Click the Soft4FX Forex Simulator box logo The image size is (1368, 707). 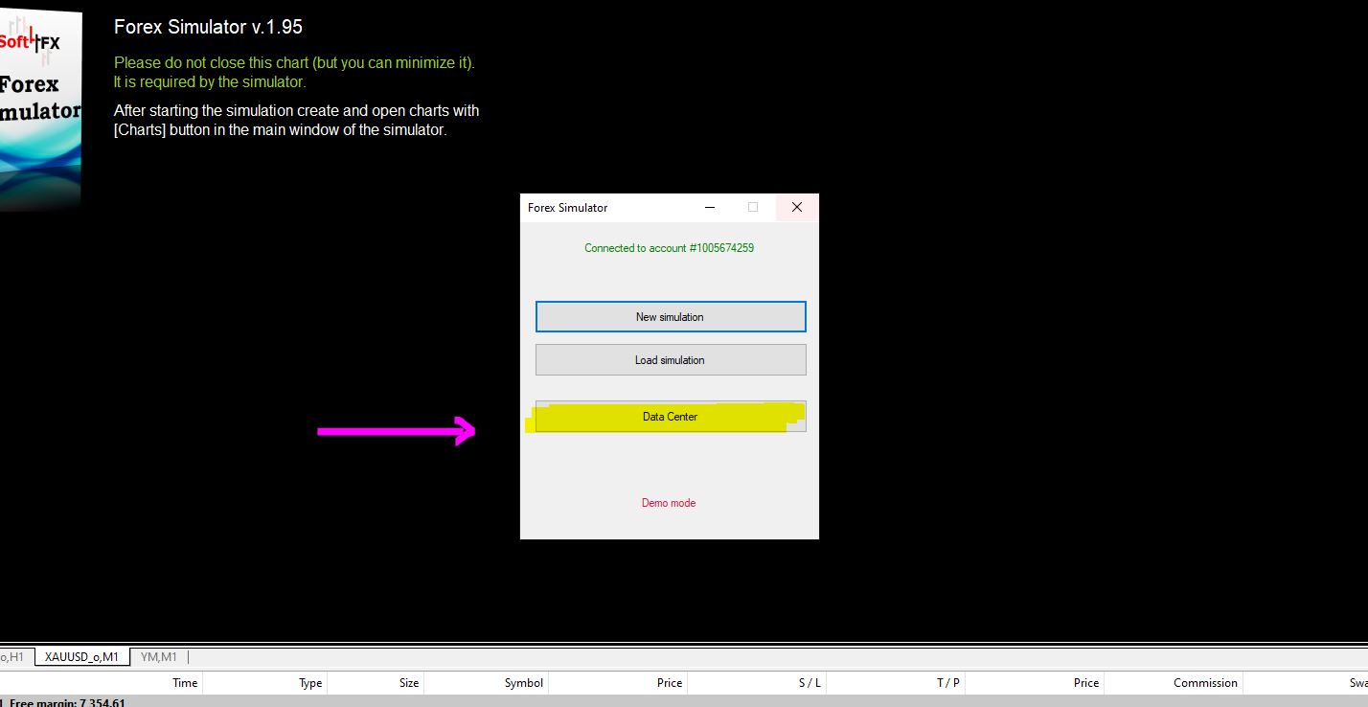tap(38, 105)
